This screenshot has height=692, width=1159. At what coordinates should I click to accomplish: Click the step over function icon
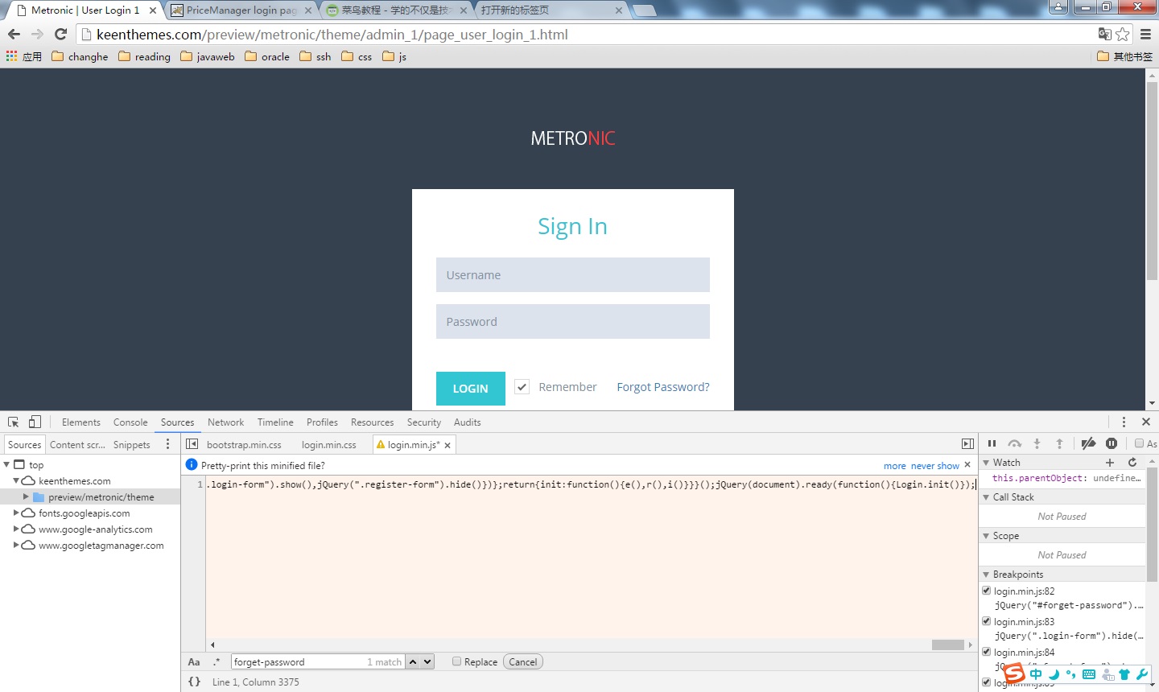(1015, 443)
